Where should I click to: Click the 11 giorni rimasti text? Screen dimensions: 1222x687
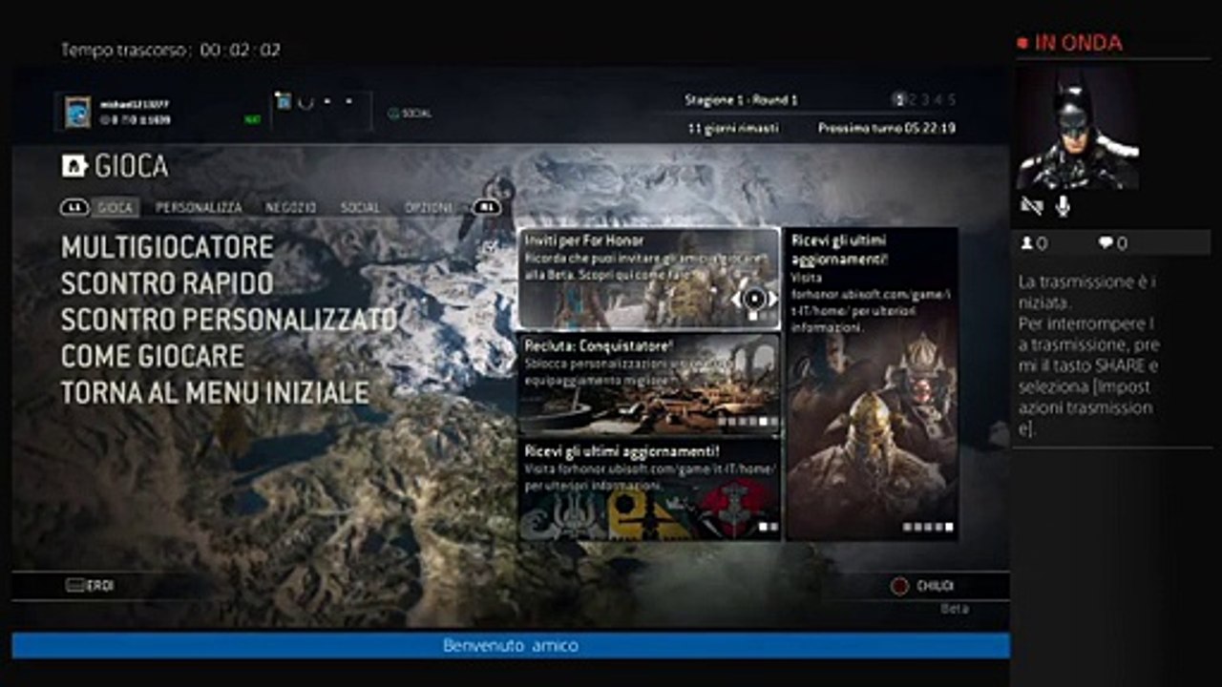click(x=733, y=128)
